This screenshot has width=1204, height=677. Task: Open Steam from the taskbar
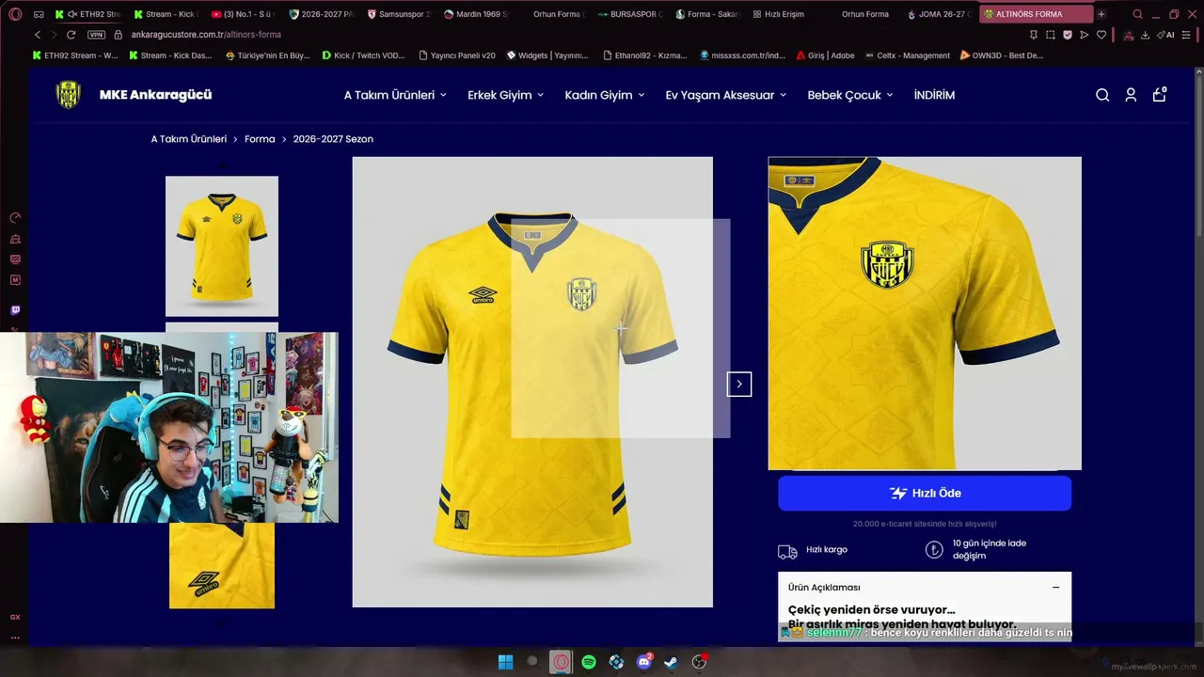[x=672, y=662]
